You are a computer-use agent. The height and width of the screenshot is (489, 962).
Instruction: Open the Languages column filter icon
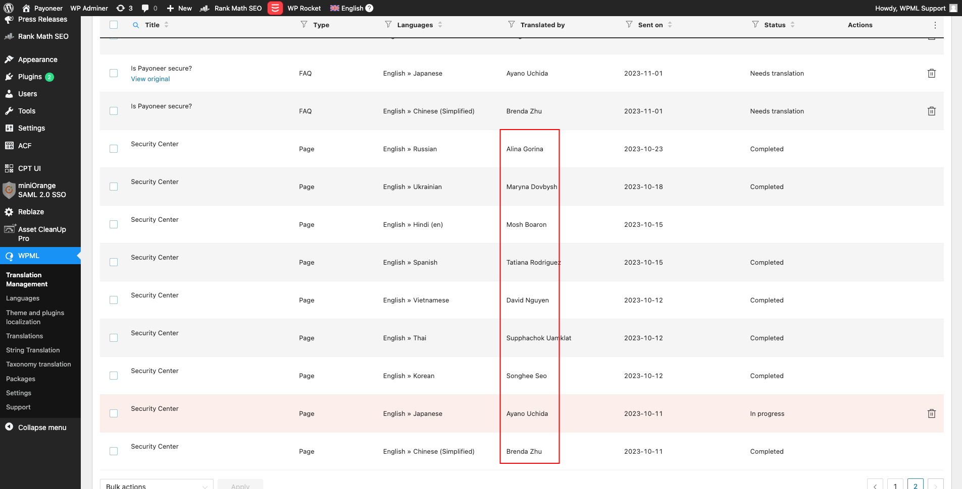tap(388, 24)
